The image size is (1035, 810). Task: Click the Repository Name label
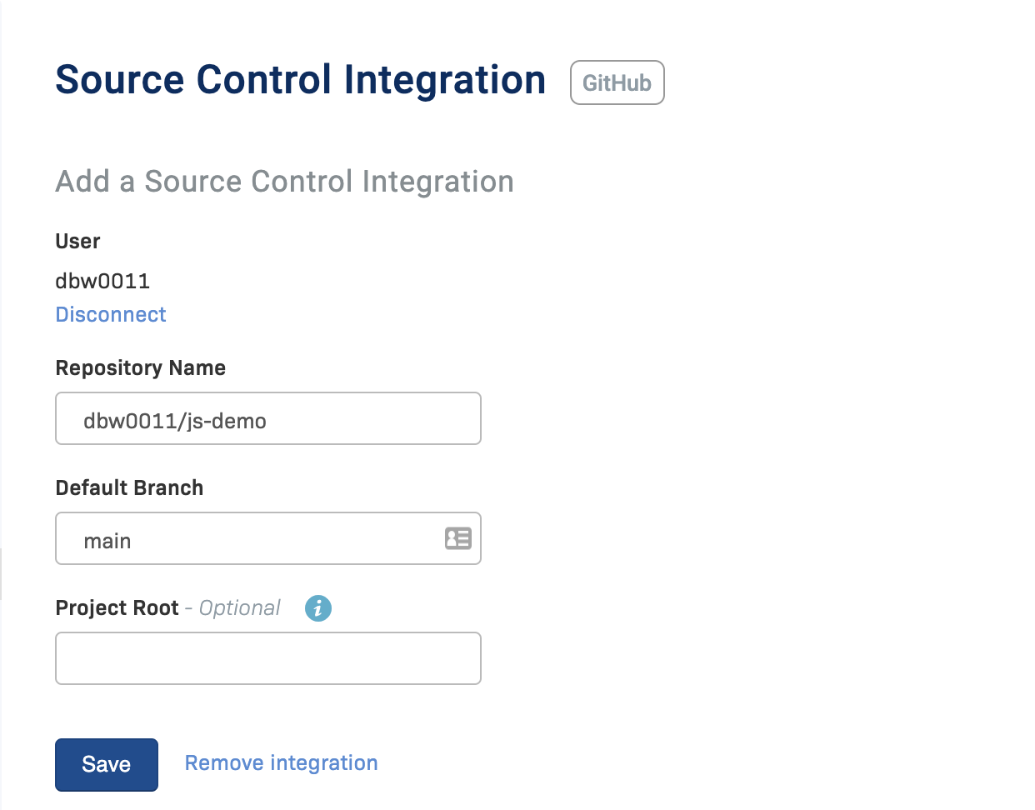tap(141, 368)
